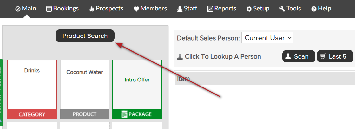Click the Product Search button
Viewport: 355px width, 129px height.
(x=85, y=36)
